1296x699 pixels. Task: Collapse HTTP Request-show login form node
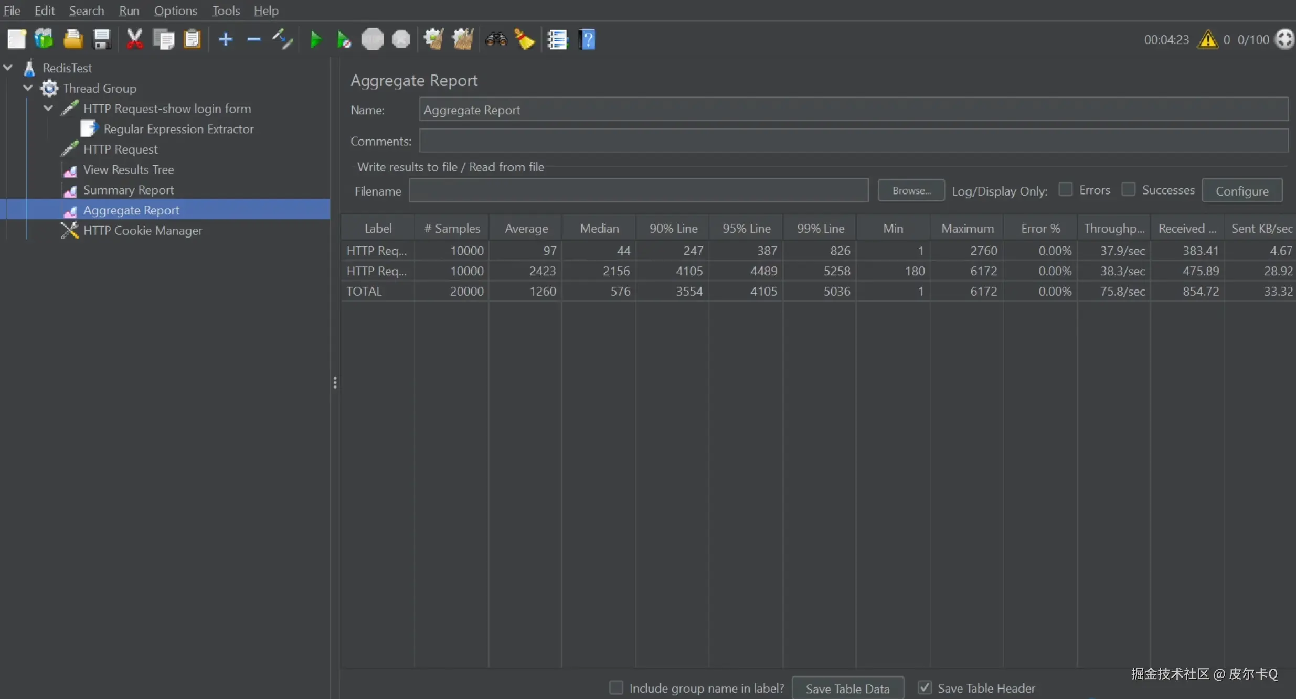click(48, 109)
